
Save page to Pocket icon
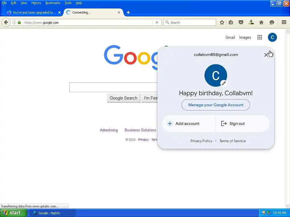pyautogui.click(x=241, y=22)
